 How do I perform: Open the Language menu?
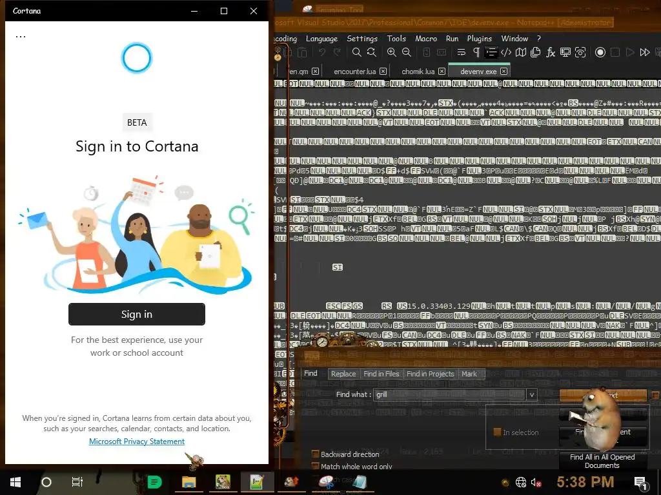click(321, 38)
